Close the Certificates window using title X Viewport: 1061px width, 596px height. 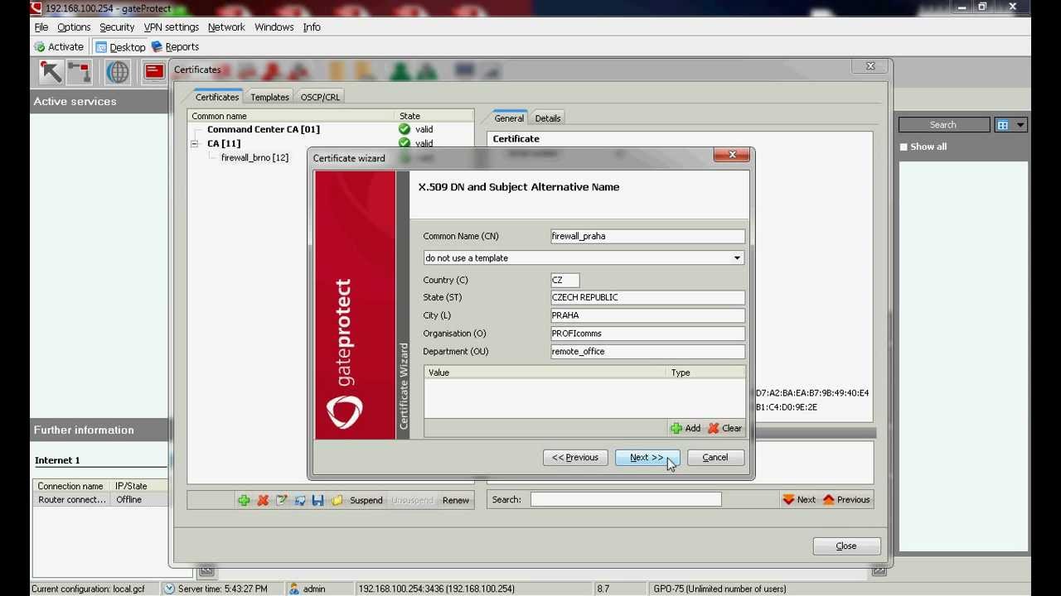[870, 66]
